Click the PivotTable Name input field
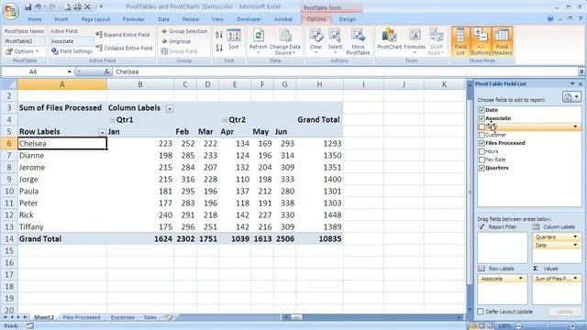This screenshot has width=587, height=330. click(24, 41)
